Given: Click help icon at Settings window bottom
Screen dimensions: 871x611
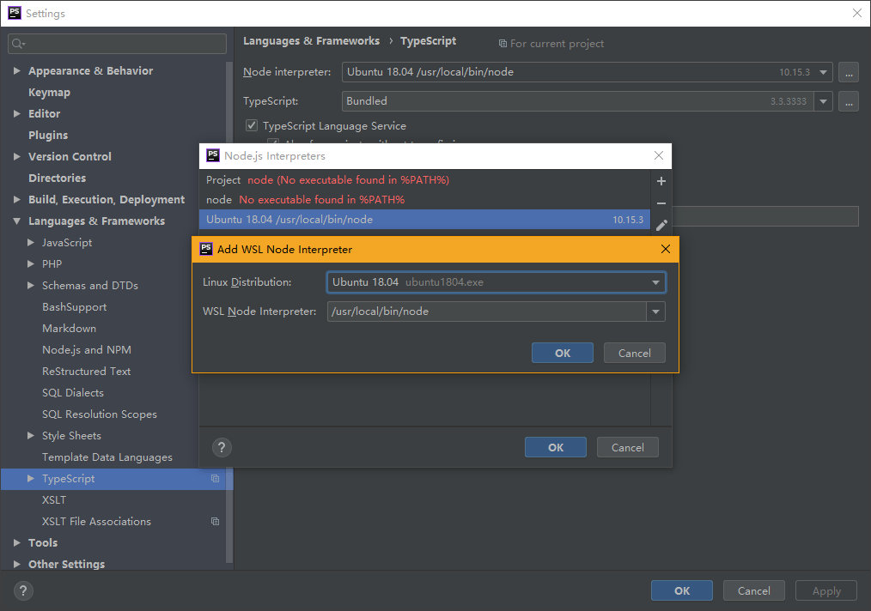Looking at the screenshot, I should (x=23, y=591).
